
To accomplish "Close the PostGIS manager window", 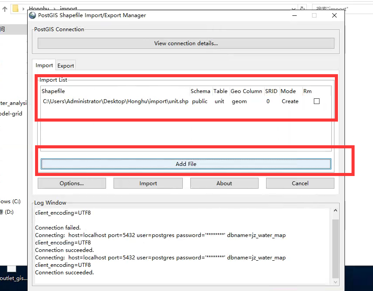I will tap(334, 15).
